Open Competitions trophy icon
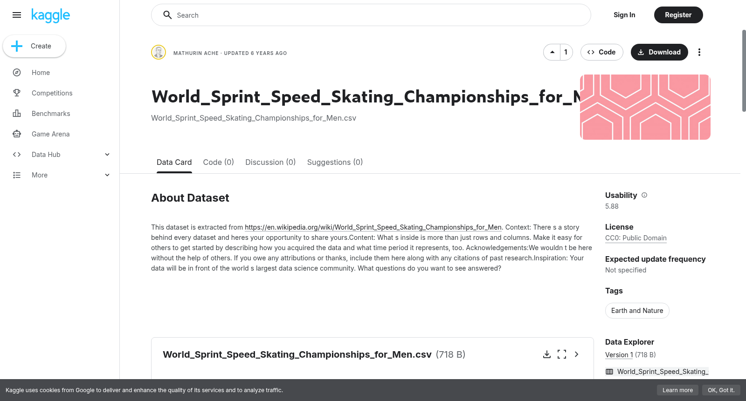This screenshot has width=746, height=401. pos(17,93)
